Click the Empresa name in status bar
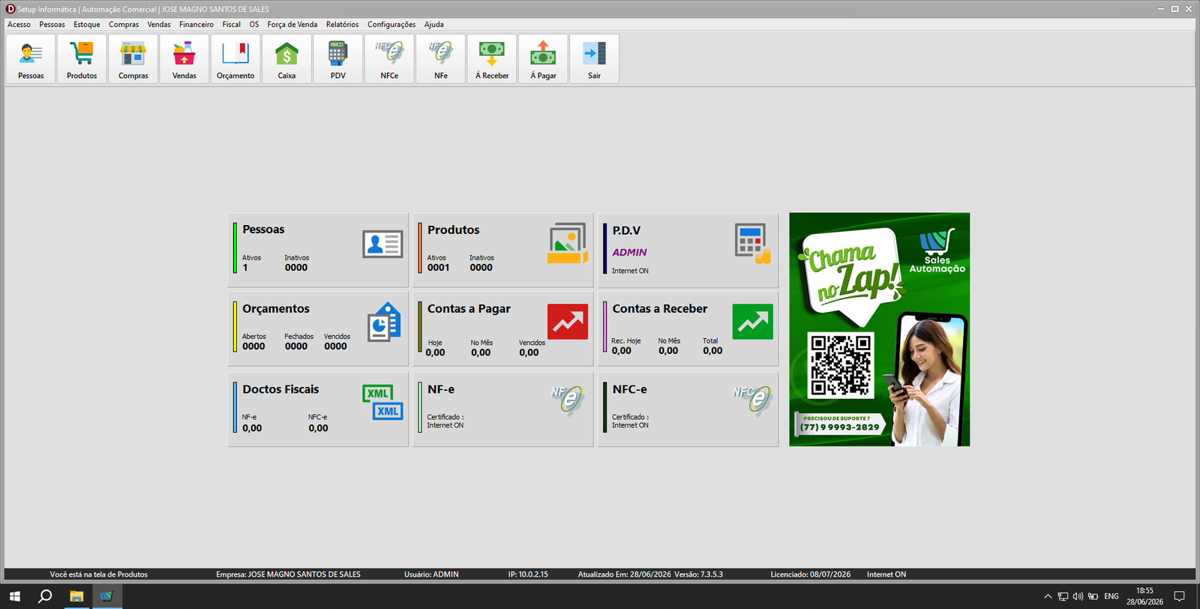1200x609 pixels. coord(288,574)
